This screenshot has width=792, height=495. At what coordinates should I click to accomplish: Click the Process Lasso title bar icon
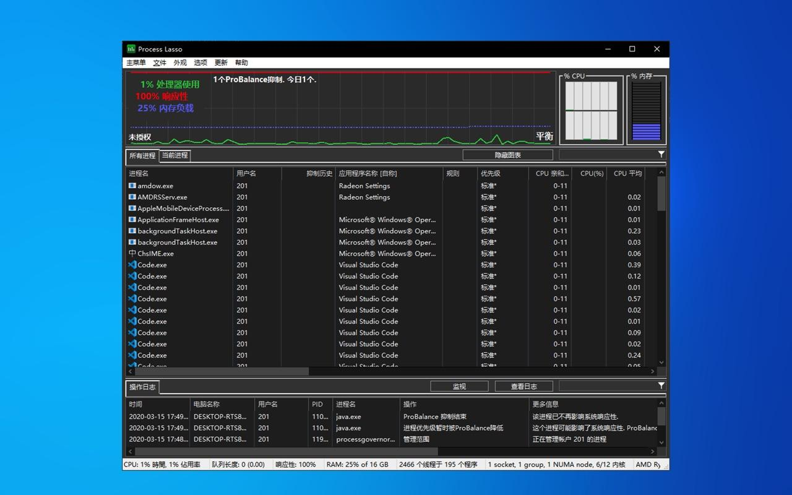point(131,49)
